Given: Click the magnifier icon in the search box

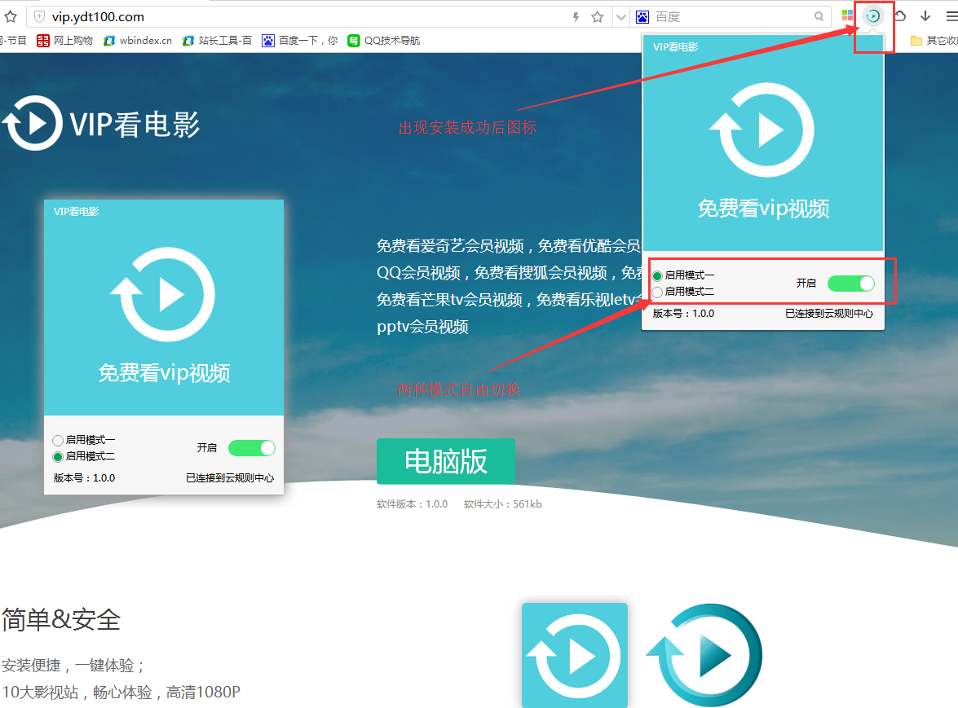Looking at the screenshot, I should 819,16.
